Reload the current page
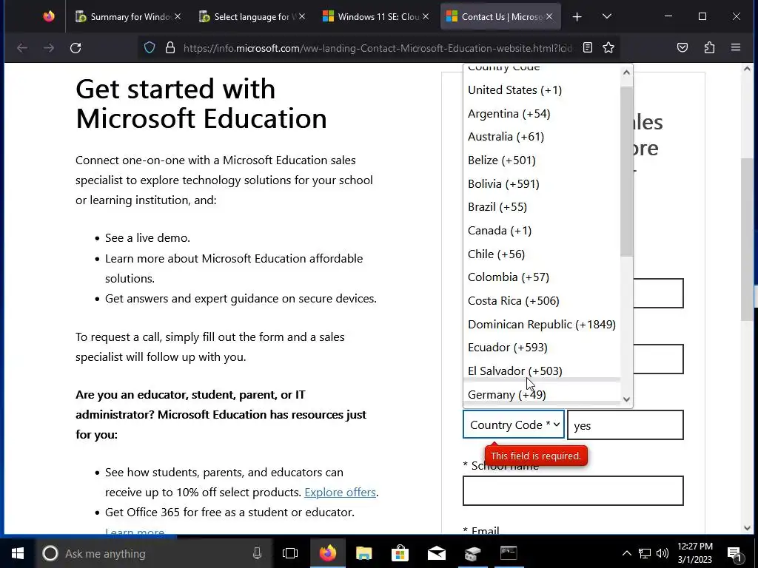The height and width of the screenshot is (568, 758). pos(76,48)
